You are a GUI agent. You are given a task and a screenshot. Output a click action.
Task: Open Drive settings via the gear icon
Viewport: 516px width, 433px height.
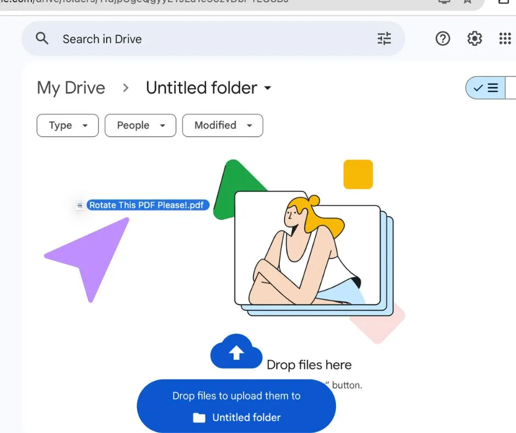tap(474, 38)
